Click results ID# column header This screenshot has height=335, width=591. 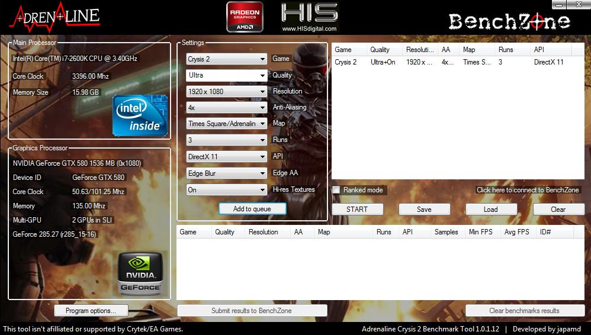click(x=555, y=232)
